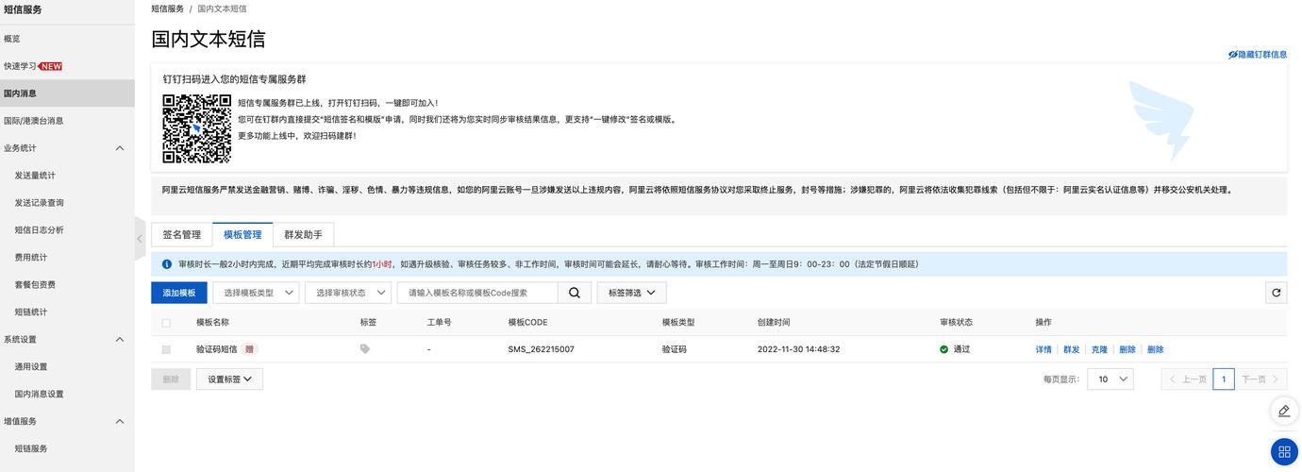This screenshot has width=1302, height=472.
Task: Click the 创建时间 column header
Action: pyautogui.click(x=774, y=323)
